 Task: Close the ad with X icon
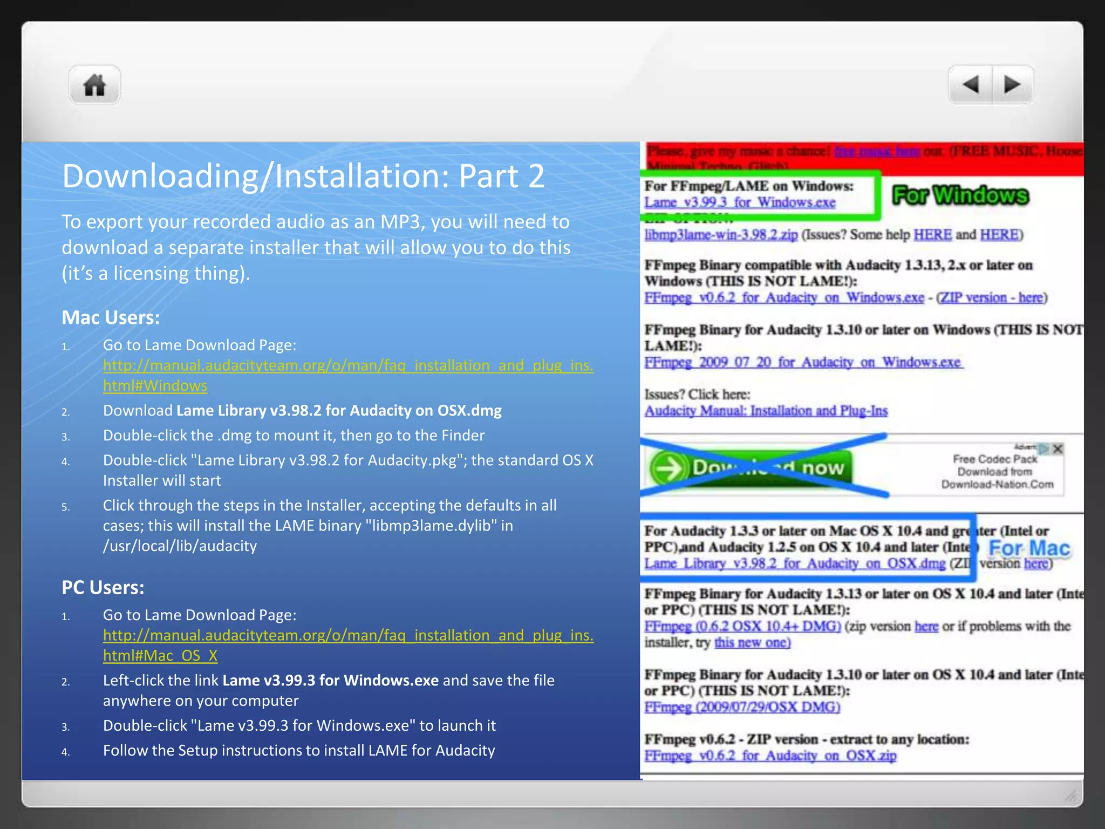pos(1058,449)
